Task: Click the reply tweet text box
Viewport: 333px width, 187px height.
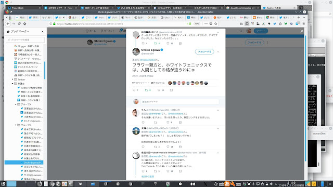Action: [180, 102]
